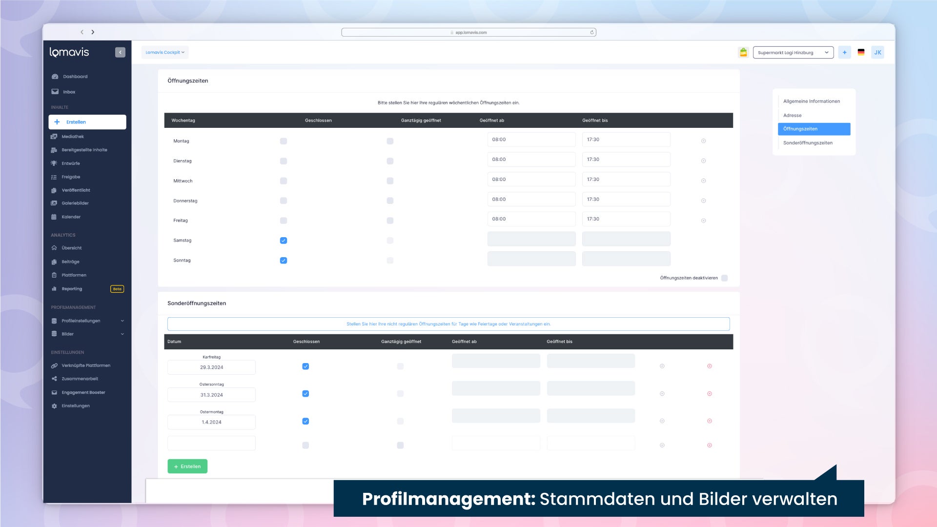
Task: Delete the Karfreitag special hours row
Action: pos(710,366)
